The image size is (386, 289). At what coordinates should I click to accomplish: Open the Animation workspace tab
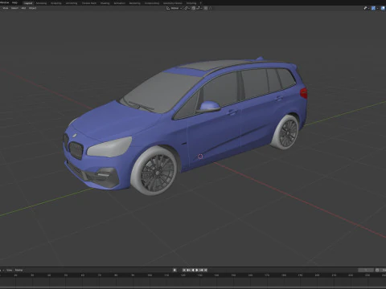coord(119,3)
